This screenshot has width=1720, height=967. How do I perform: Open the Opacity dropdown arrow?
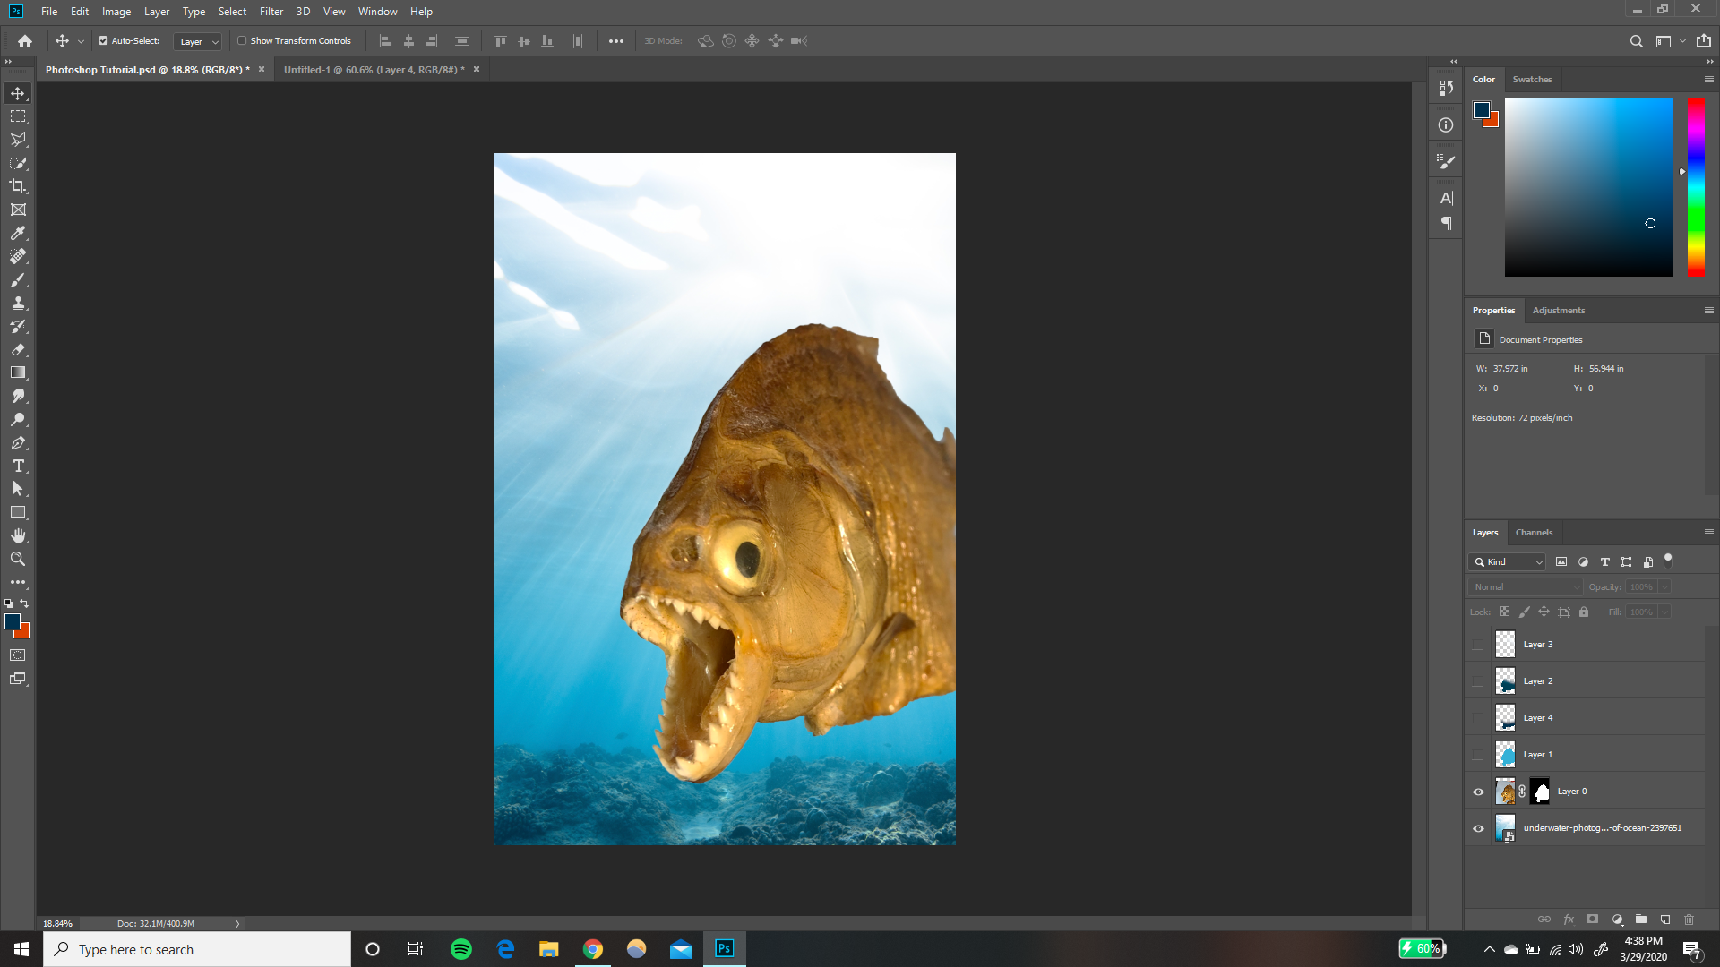pos(1664,586)
